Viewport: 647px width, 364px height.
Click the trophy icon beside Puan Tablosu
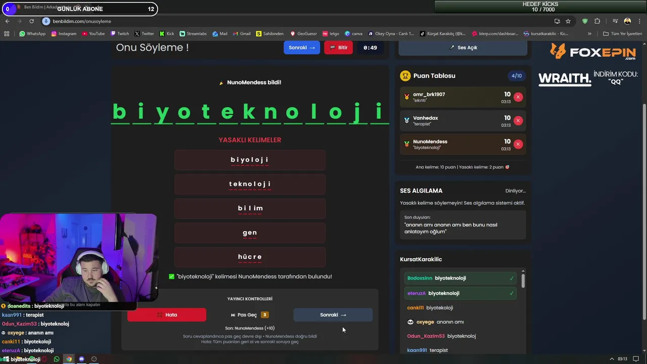point(405,76)
